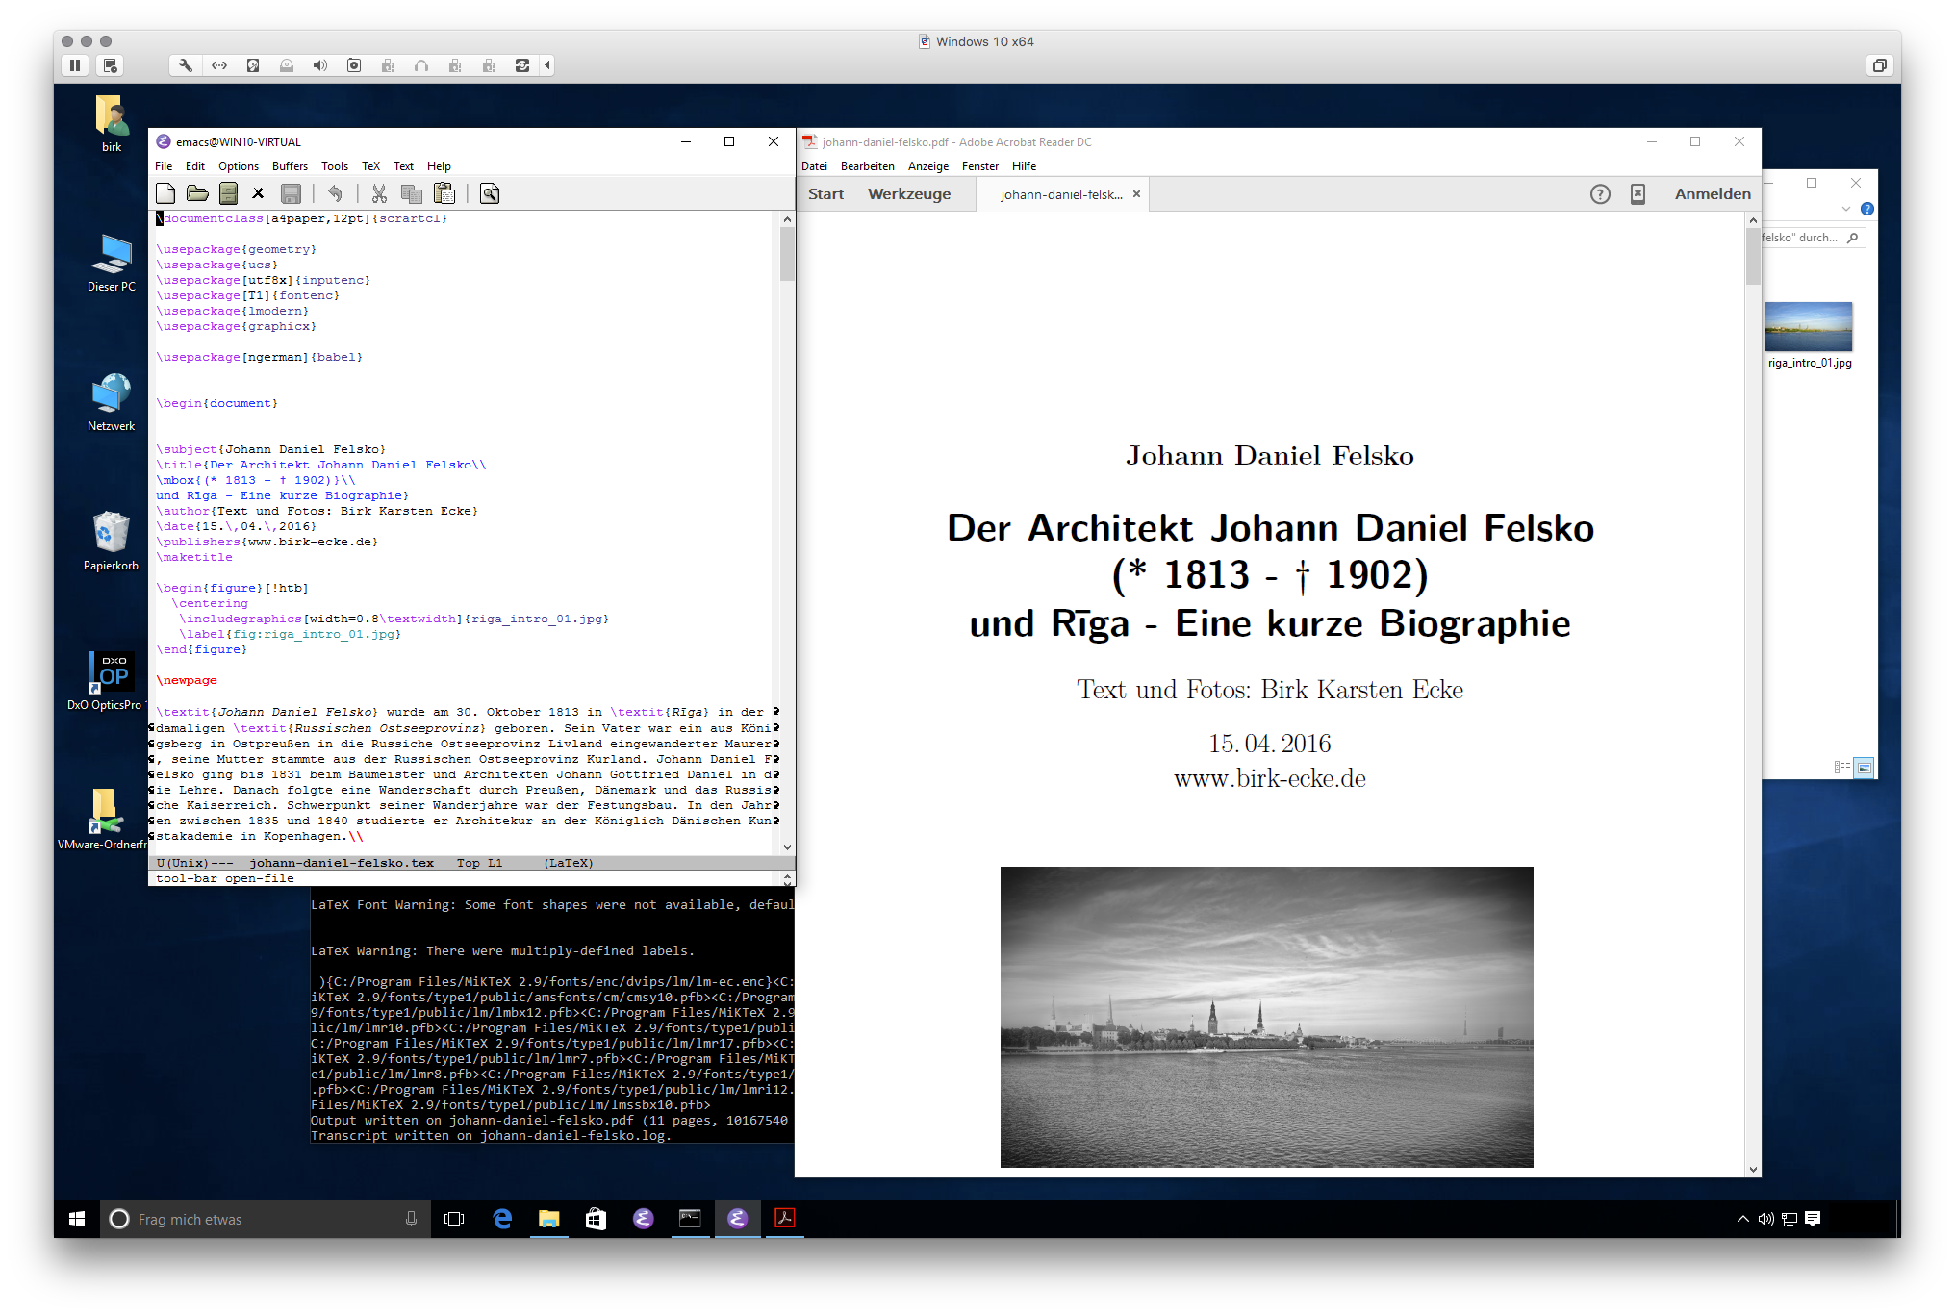Click the Explorer search field

coord(1813,238)
